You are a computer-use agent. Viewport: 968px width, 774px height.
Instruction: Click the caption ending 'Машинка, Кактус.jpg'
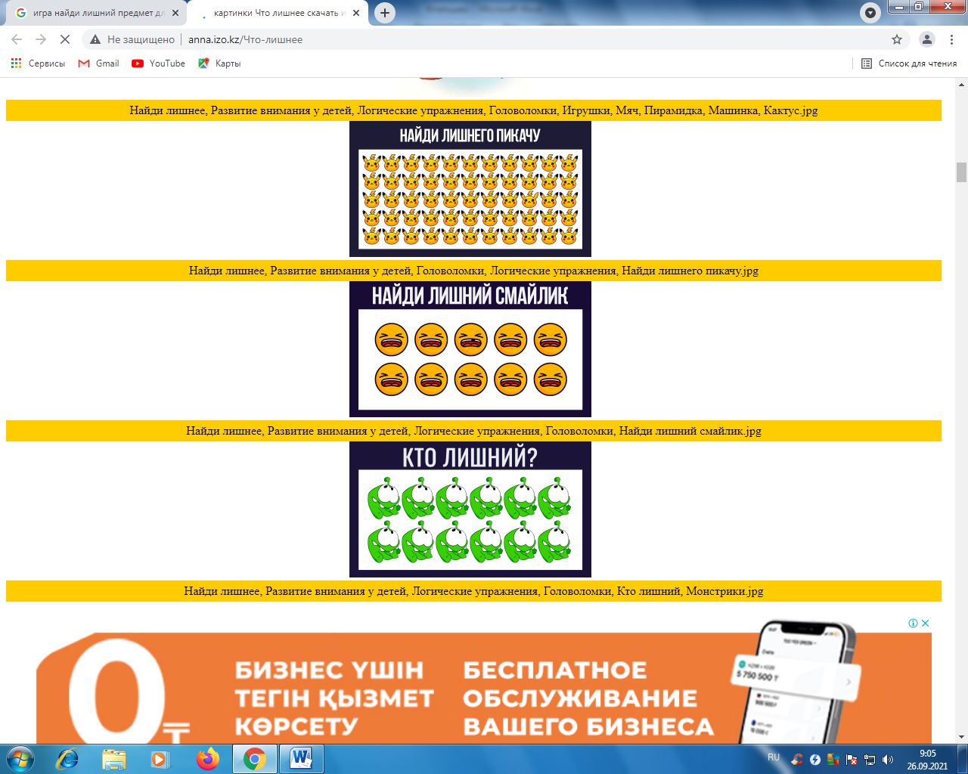(473, 110)
